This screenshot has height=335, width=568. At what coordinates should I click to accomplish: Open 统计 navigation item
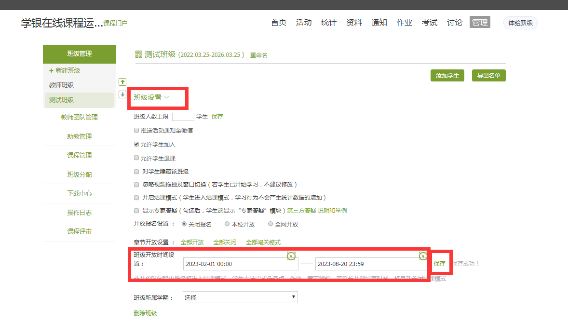[x=329, y=23]
